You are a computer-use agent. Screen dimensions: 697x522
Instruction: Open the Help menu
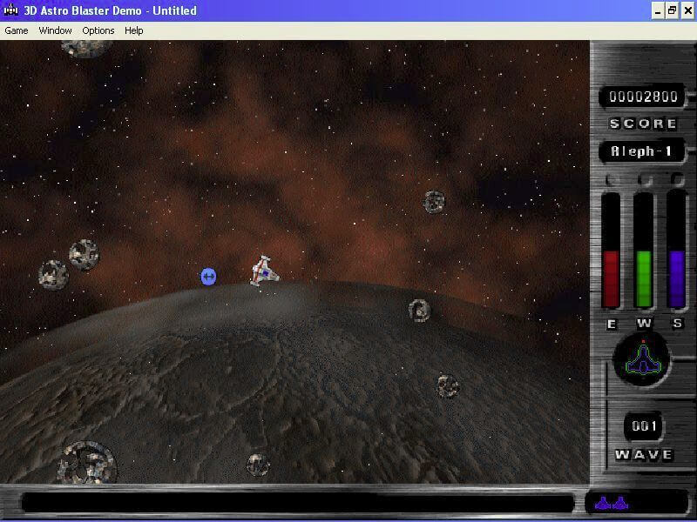[134, 30]
